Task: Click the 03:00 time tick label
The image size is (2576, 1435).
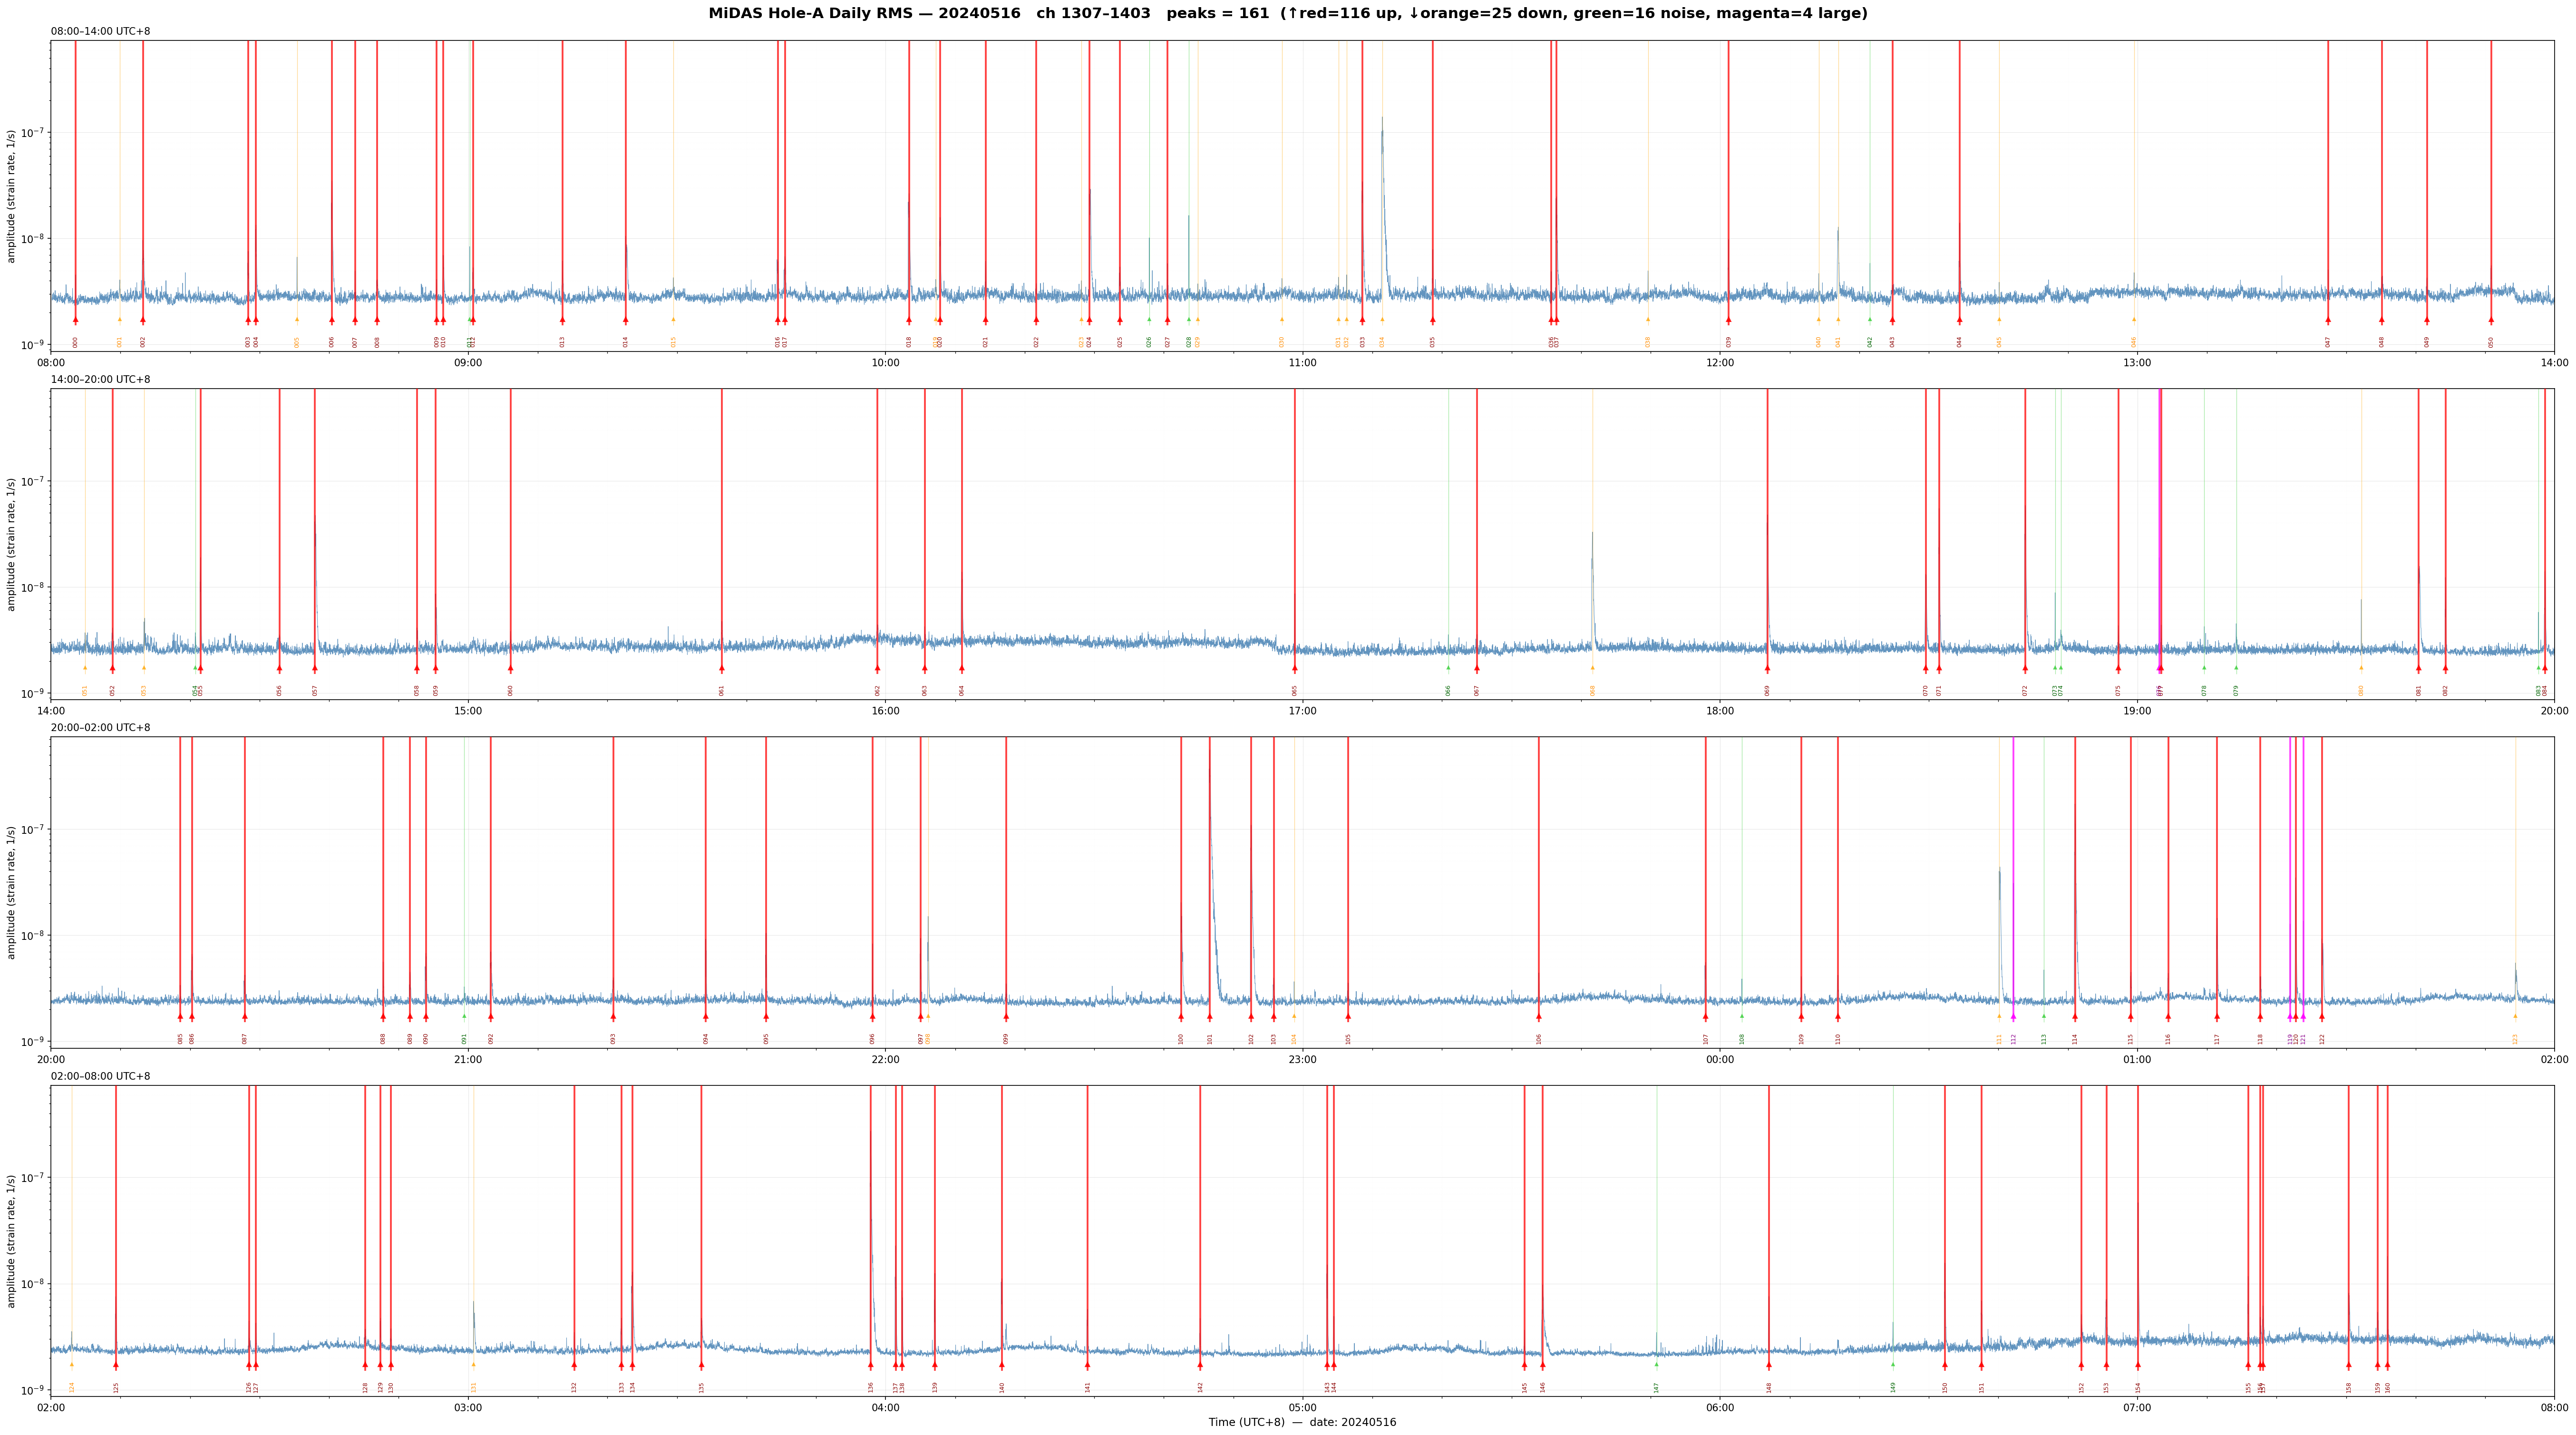Action: pyautogui.click(x=468, y=1408)
